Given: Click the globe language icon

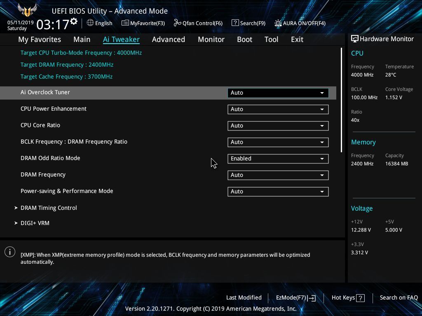Looking at the screenshot, I should coord(90,23).
